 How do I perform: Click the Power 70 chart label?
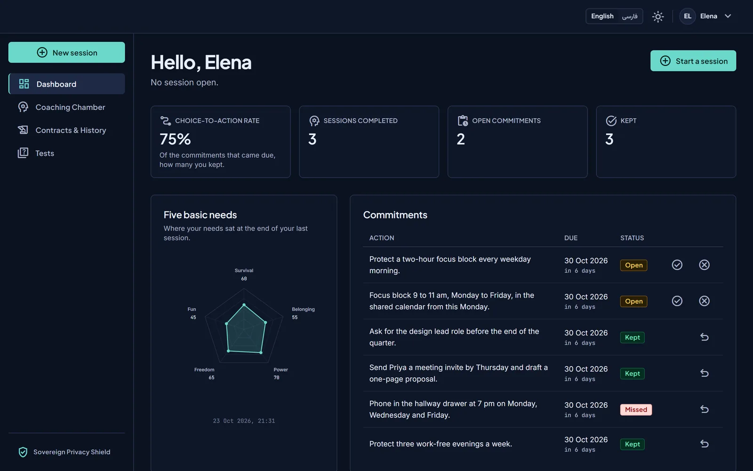pos(280,374)
